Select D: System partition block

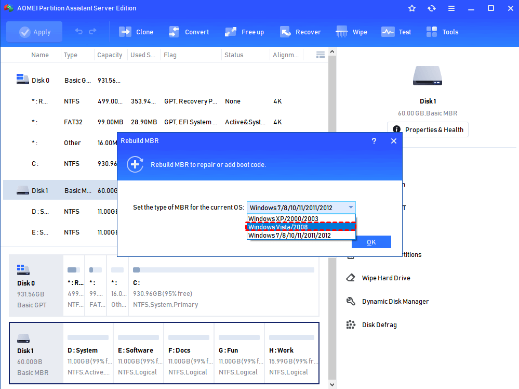[88, 353]
